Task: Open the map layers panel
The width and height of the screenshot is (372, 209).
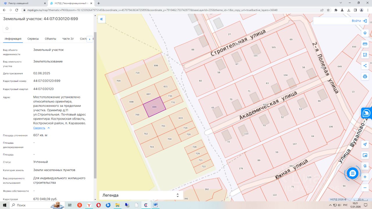Action: 365,33
